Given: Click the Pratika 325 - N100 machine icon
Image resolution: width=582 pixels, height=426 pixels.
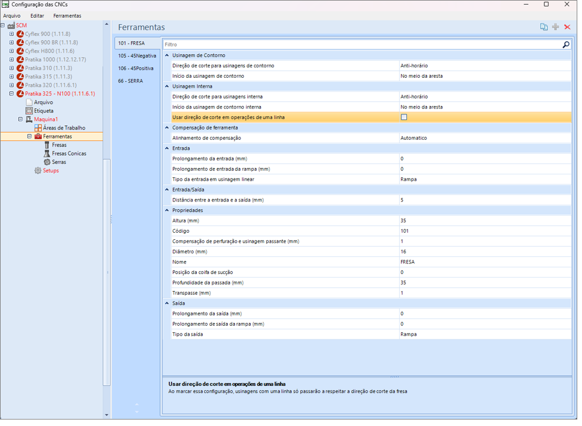Looking at the screenshot, I should (21, 94).
